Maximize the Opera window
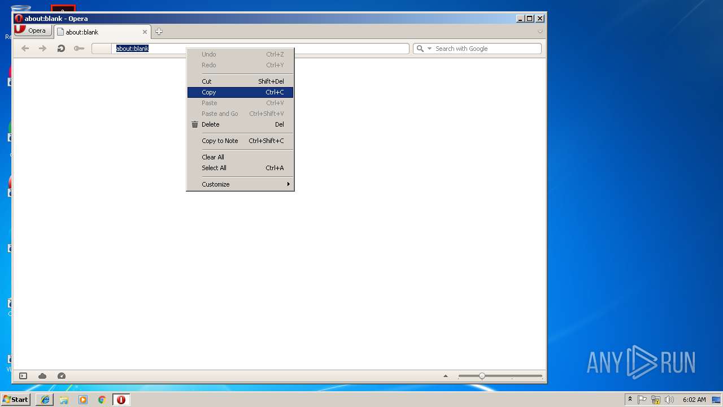 (x=530, y=19)
